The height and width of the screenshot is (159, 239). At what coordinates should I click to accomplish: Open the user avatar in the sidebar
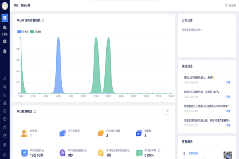[5, 6]
